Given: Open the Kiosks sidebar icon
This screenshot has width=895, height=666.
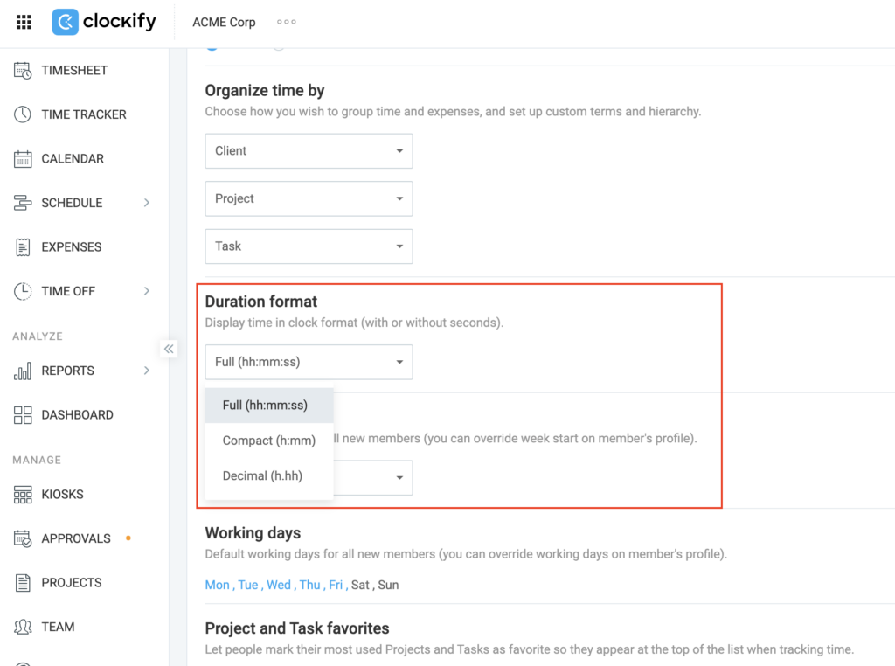Looking at the screenshot, I should [x=23, y=494].
